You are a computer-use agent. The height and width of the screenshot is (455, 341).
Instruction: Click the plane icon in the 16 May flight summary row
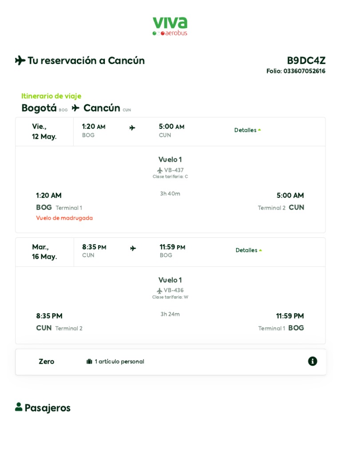(133, 248)
